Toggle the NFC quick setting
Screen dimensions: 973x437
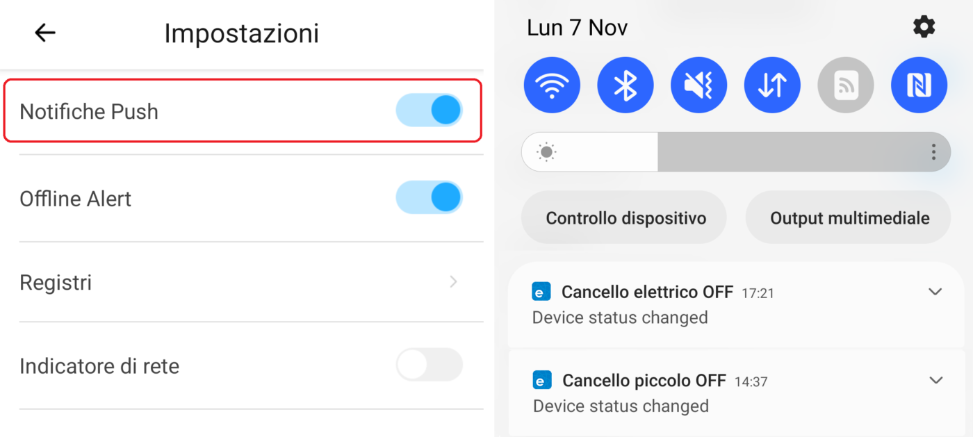pos(919,85)
